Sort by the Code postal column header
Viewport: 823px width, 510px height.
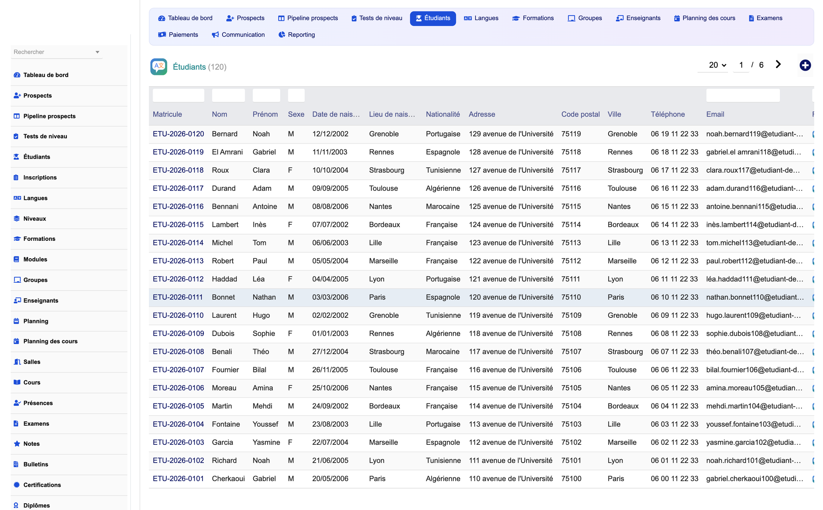(x=581, y=114)
